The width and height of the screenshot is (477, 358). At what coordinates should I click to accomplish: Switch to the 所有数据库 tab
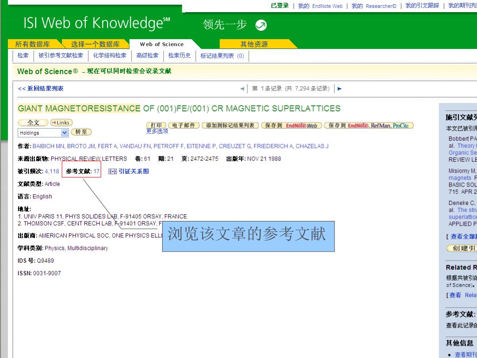(33, 44)
